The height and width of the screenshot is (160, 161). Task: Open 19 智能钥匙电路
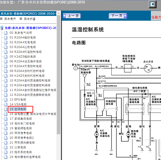pos(21,128)
